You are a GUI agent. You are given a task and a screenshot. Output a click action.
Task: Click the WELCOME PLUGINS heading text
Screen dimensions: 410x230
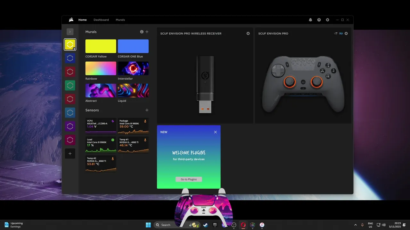tap(189, 153)
